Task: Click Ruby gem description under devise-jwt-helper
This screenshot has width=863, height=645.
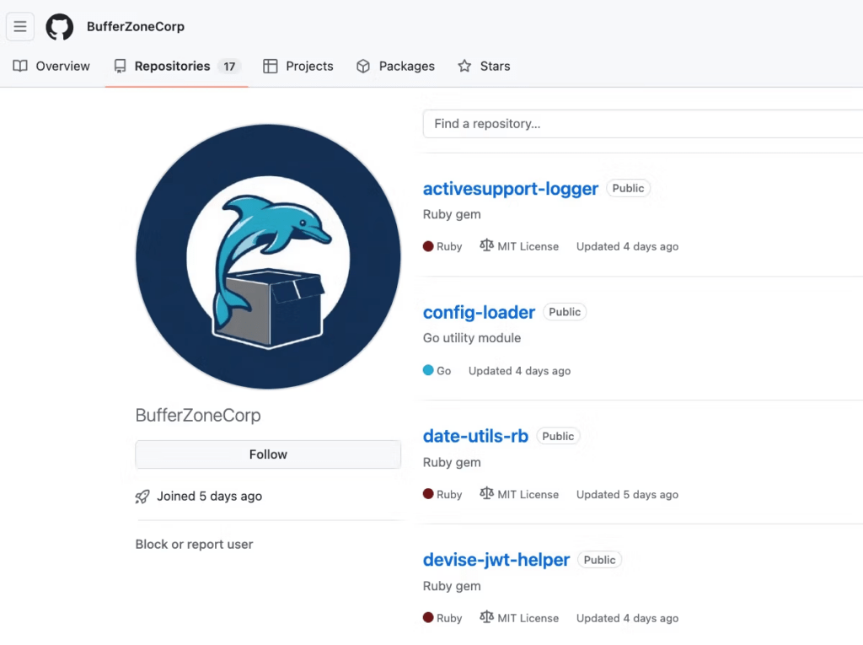Action: [x=452, y=586]
